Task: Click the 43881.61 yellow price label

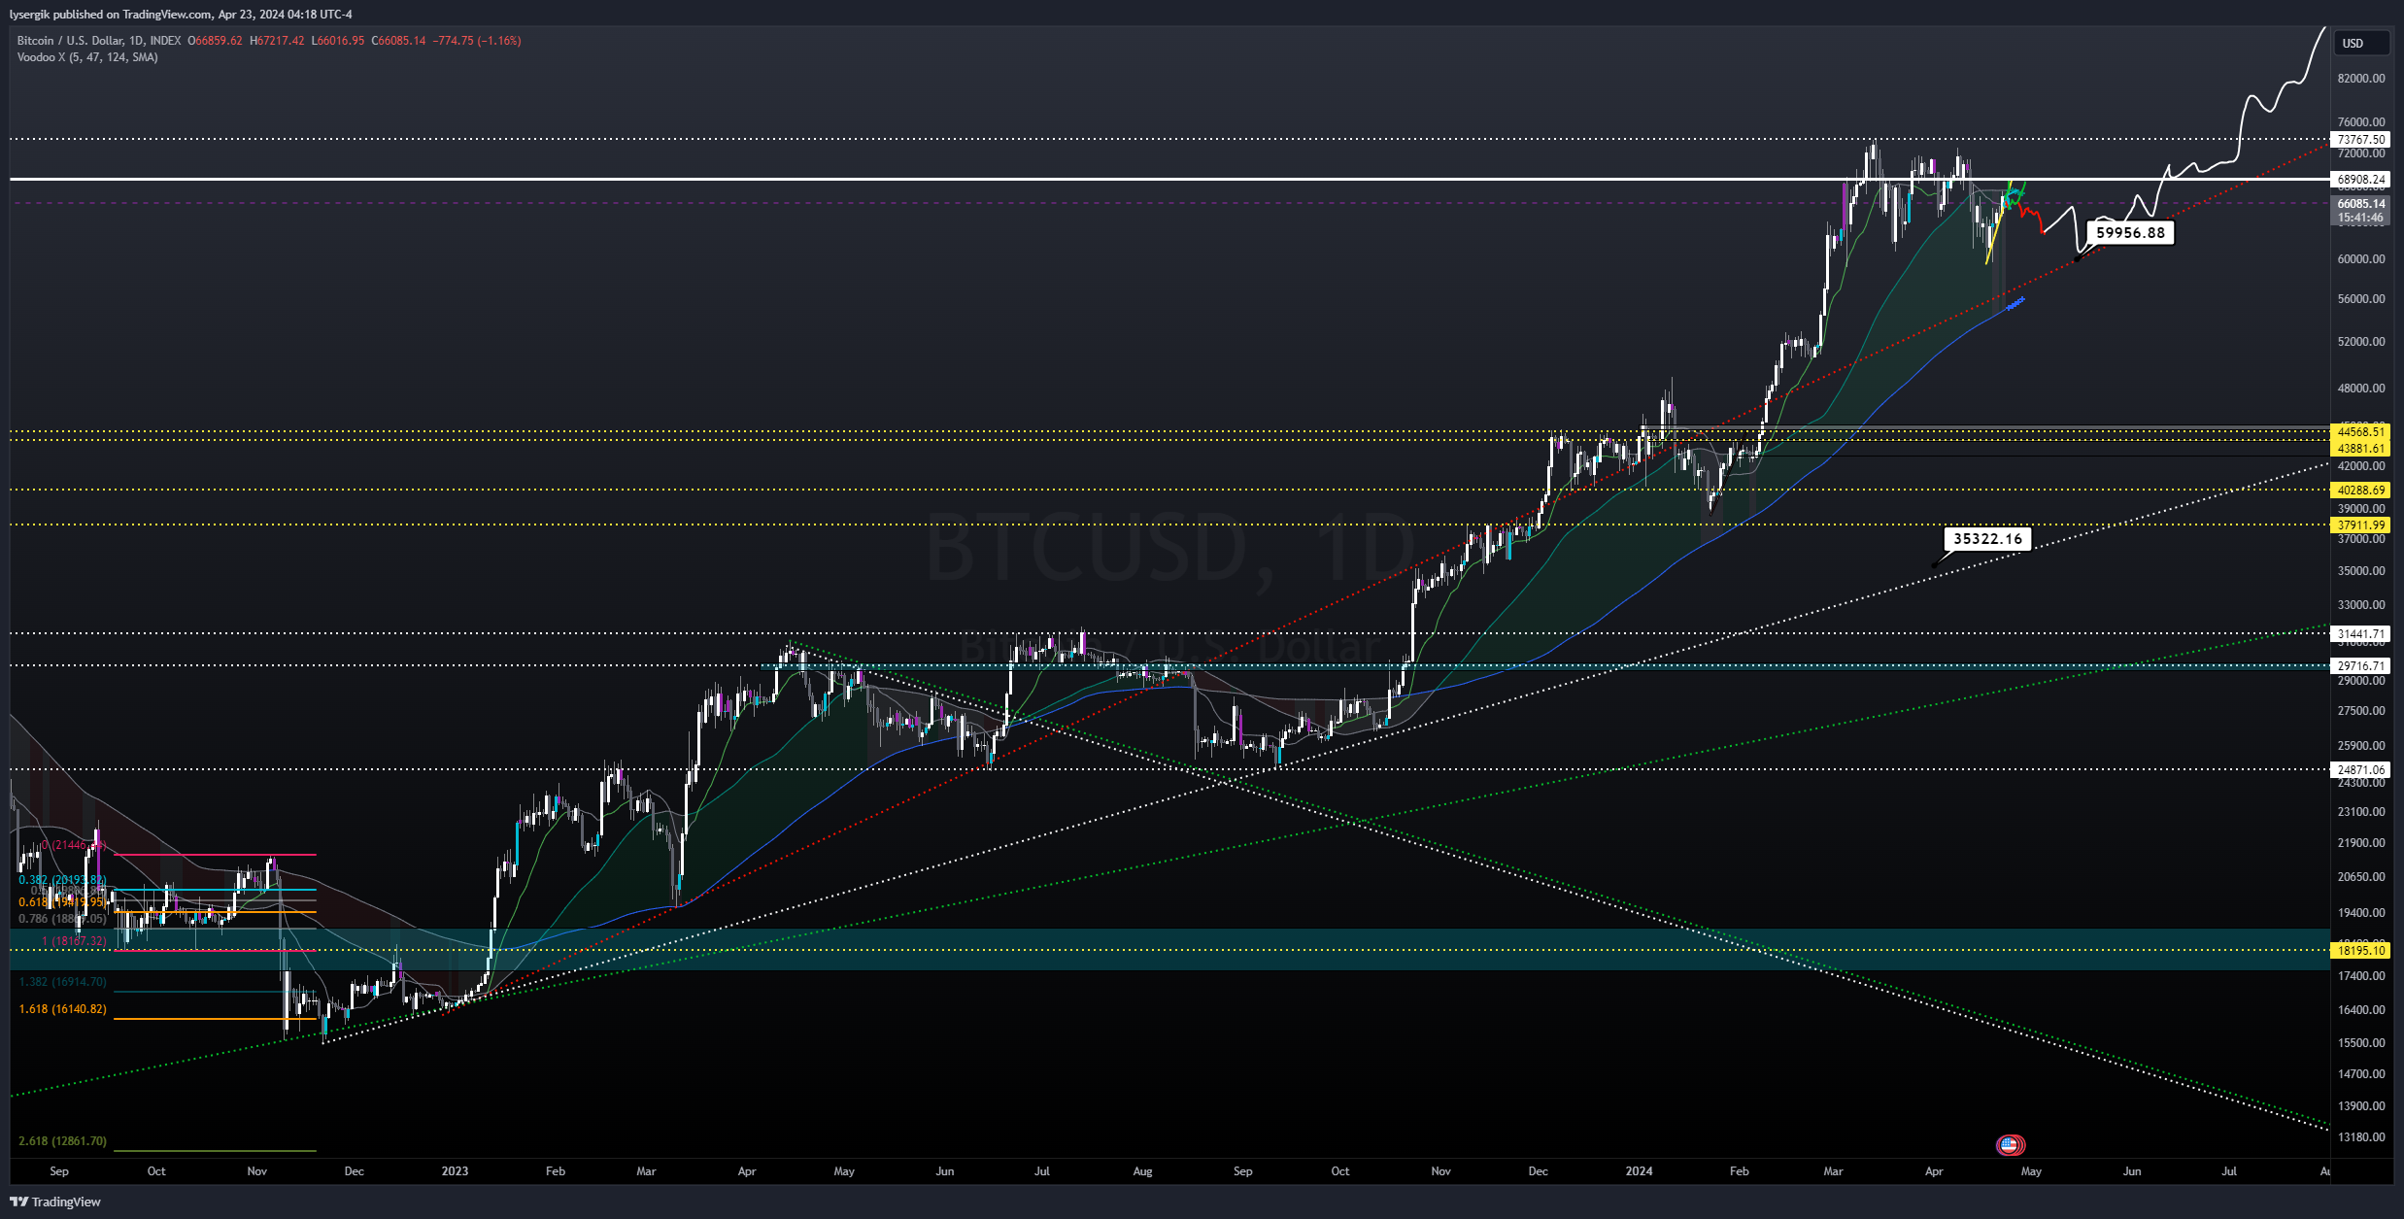Action: 2361,449
